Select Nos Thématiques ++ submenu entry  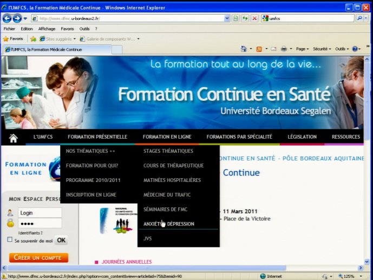click(x=90, y=151)
